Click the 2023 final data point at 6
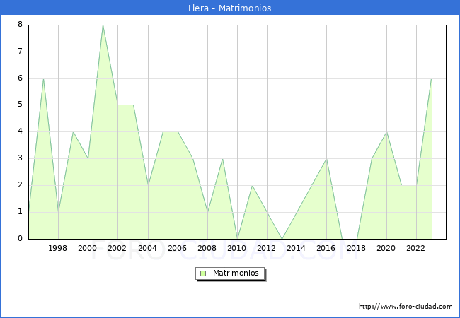The height and width of the screenshot is (318, 460). [x=431, y=78]
